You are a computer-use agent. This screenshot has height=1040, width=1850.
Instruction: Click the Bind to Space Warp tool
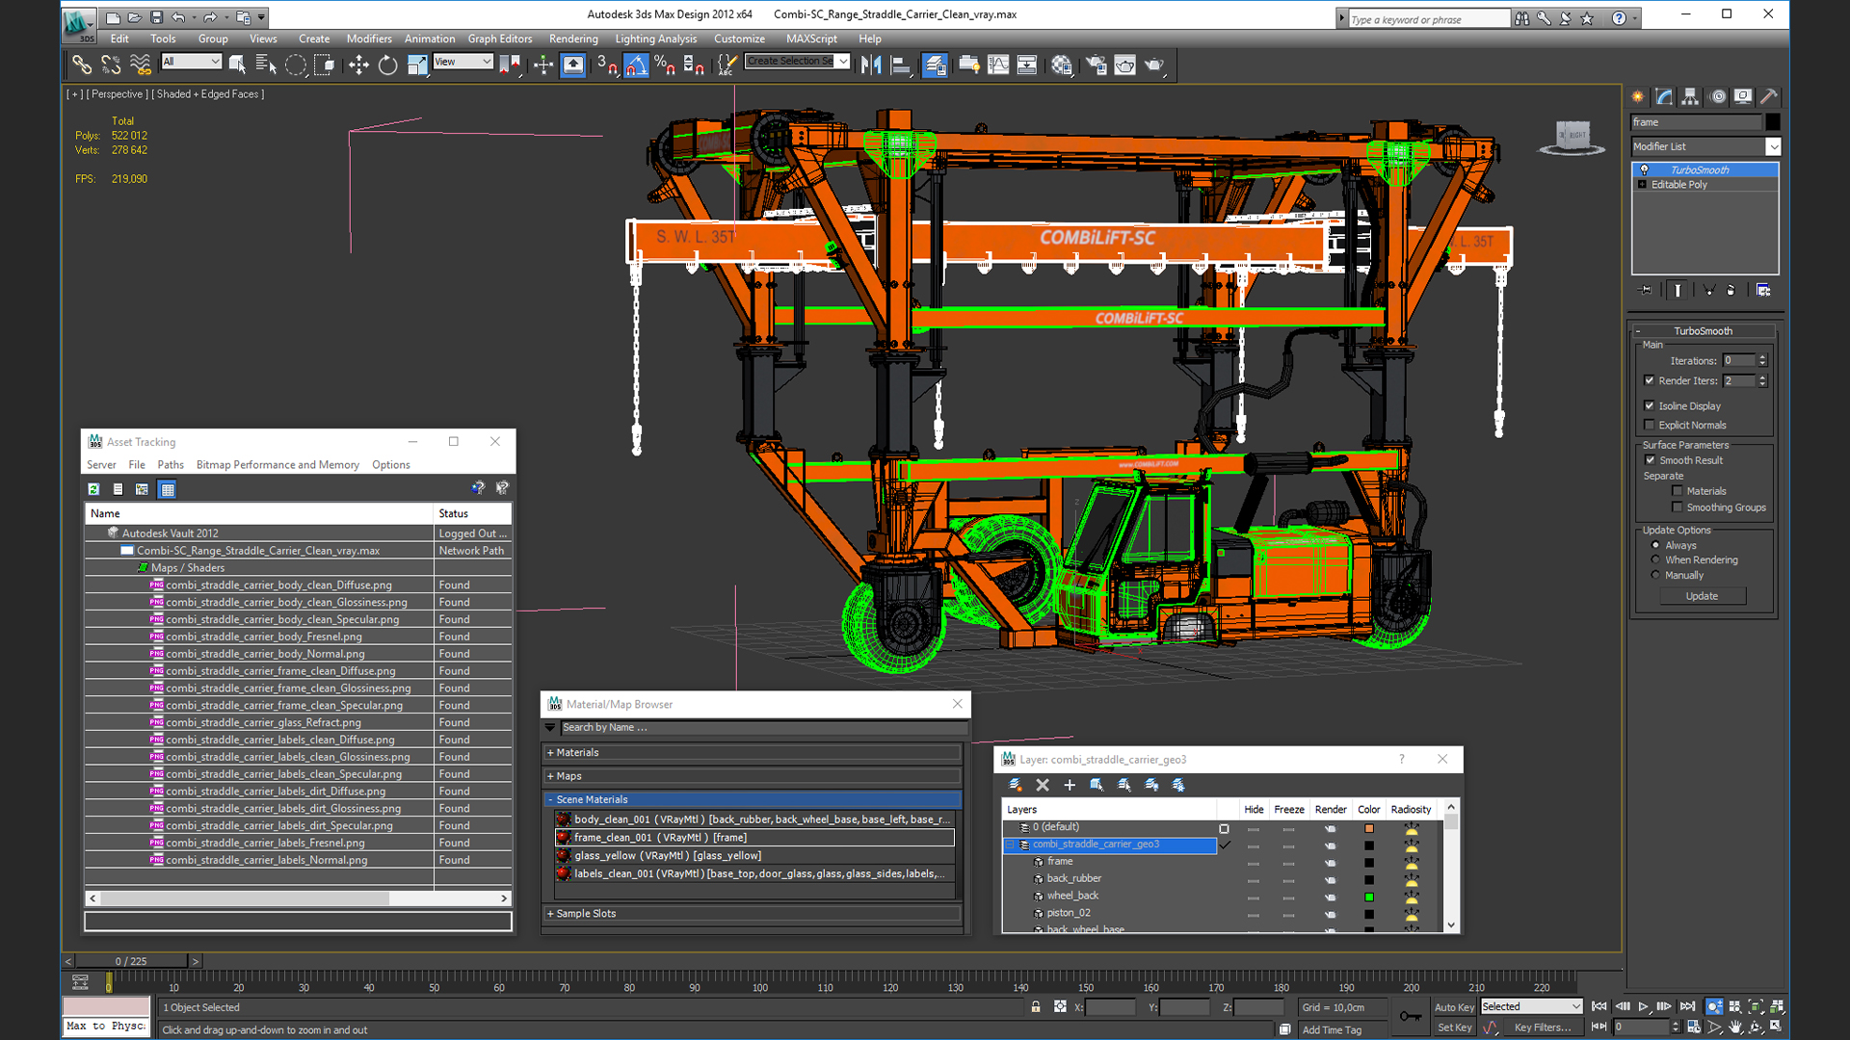[x=141, y=65]
